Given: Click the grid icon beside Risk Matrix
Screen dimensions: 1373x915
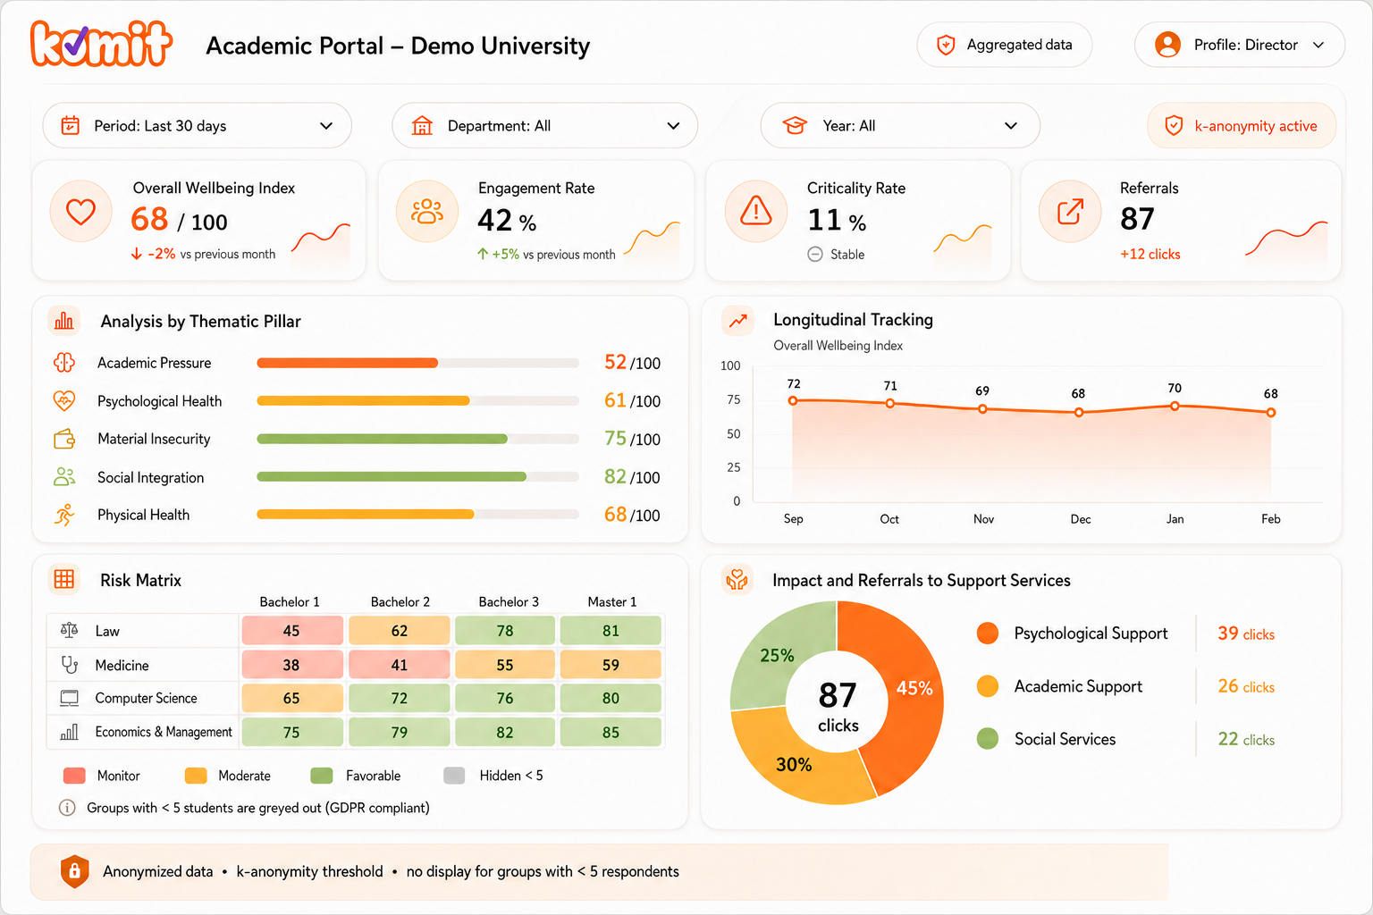Looking at the screenshot, I should [x=64, y=579].
